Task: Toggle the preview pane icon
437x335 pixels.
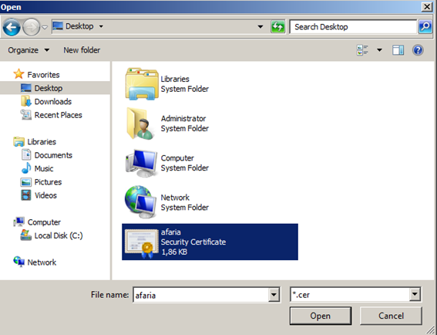Action: click(398, 50)
